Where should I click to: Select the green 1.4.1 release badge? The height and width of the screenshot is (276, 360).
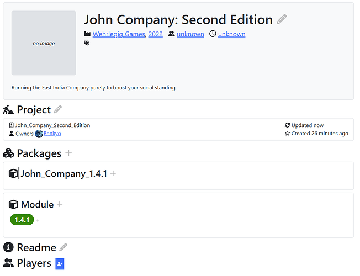pyautogui.click(x=22, y=220)
